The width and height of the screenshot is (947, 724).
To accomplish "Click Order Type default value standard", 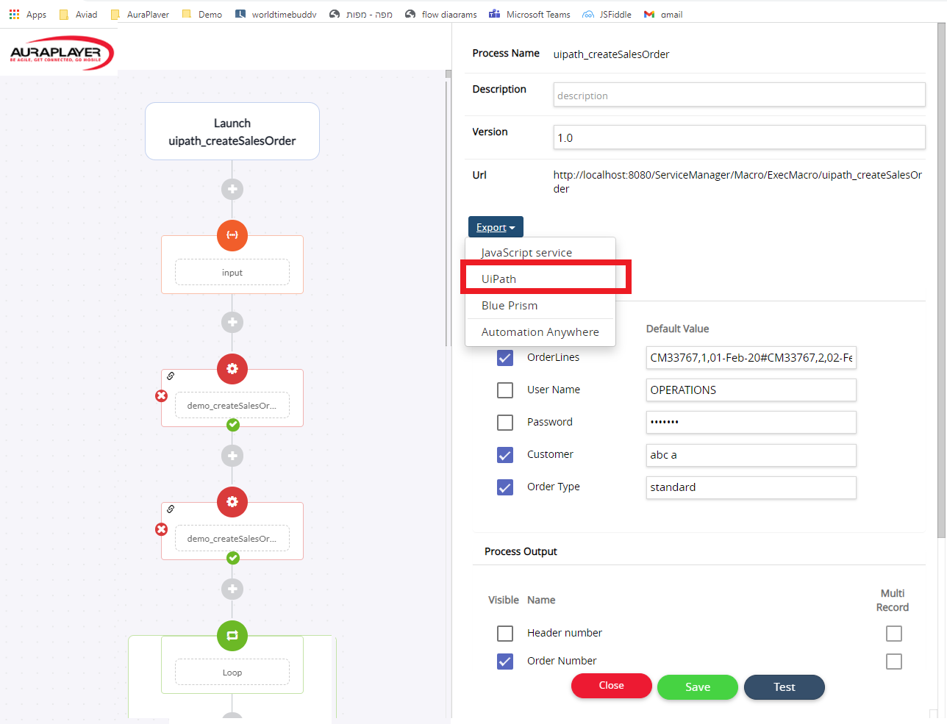I will coord(751,487).
